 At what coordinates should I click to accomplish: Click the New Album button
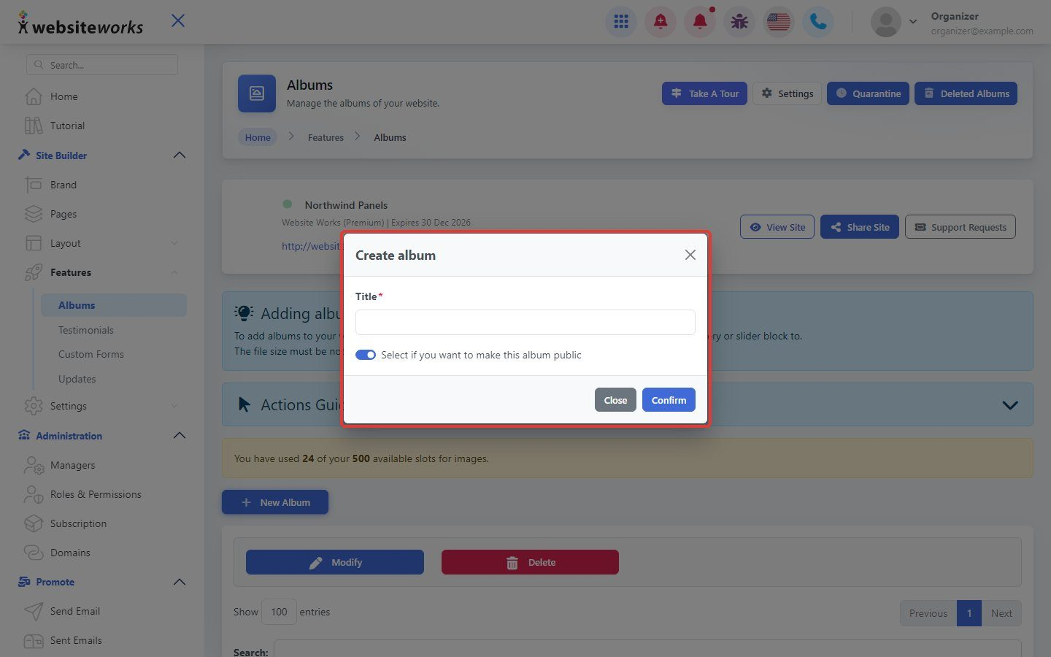tap(275, 502)
